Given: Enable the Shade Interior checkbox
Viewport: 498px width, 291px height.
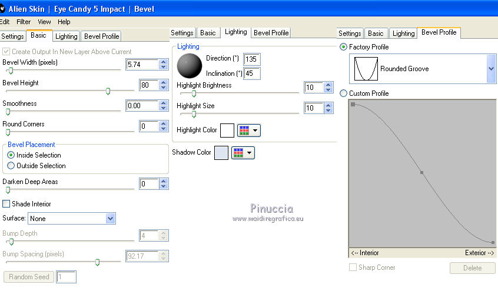Looking at the screenshot, I should (6, 204).
